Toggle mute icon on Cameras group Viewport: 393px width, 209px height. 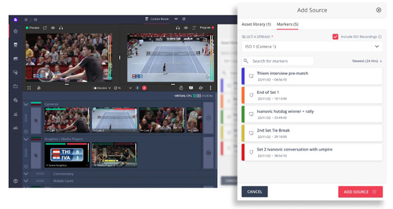point(36,120)
